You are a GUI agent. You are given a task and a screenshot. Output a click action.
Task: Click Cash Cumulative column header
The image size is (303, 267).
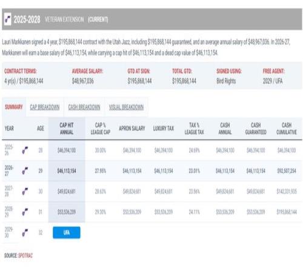tap(287, 129)
